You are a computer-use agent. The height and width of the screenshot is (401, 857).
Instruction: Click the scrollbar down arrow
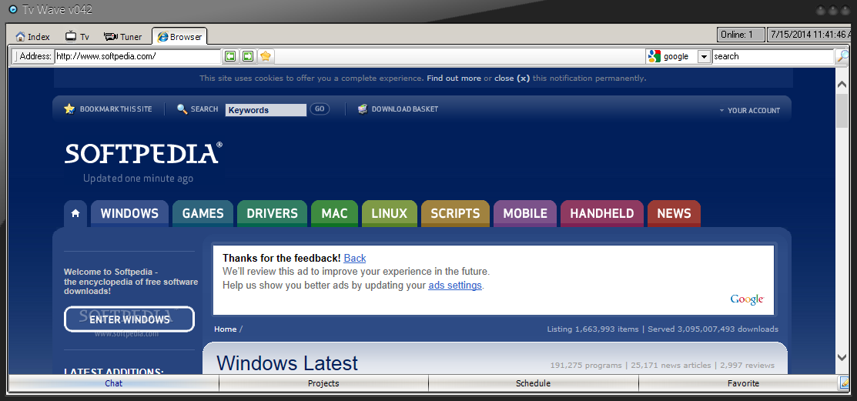tap(842, 357)
